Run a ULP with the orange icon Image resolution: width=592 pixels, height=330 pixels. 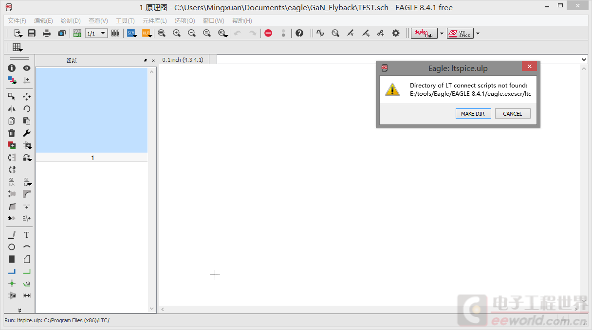pyautogui.click(x=147, y=33)
